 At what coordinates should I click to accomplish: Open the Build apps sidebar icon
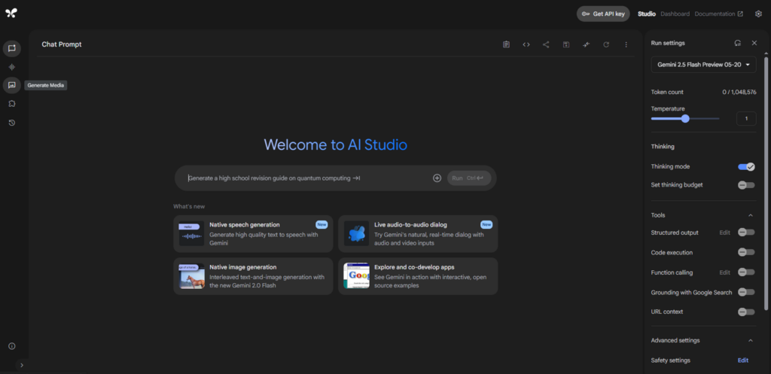click(12, 104)
